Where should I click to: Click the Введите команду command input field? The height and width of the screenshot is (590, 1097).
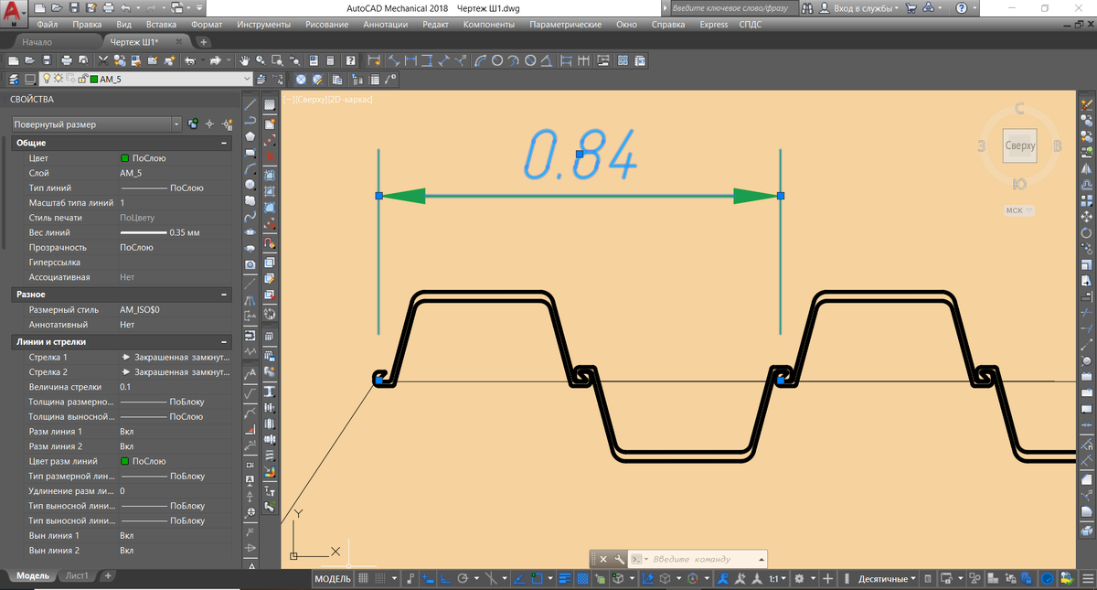pos(699,559)
